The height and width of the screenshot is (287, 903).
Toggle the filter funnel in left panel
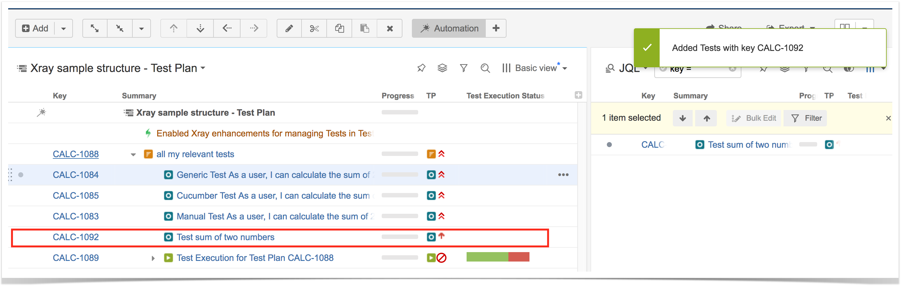pyautogui.click(x=464, y=68)
